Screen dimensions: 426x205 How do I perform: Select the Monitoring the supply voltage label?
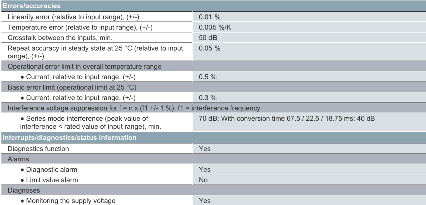[x=71, y=200]
